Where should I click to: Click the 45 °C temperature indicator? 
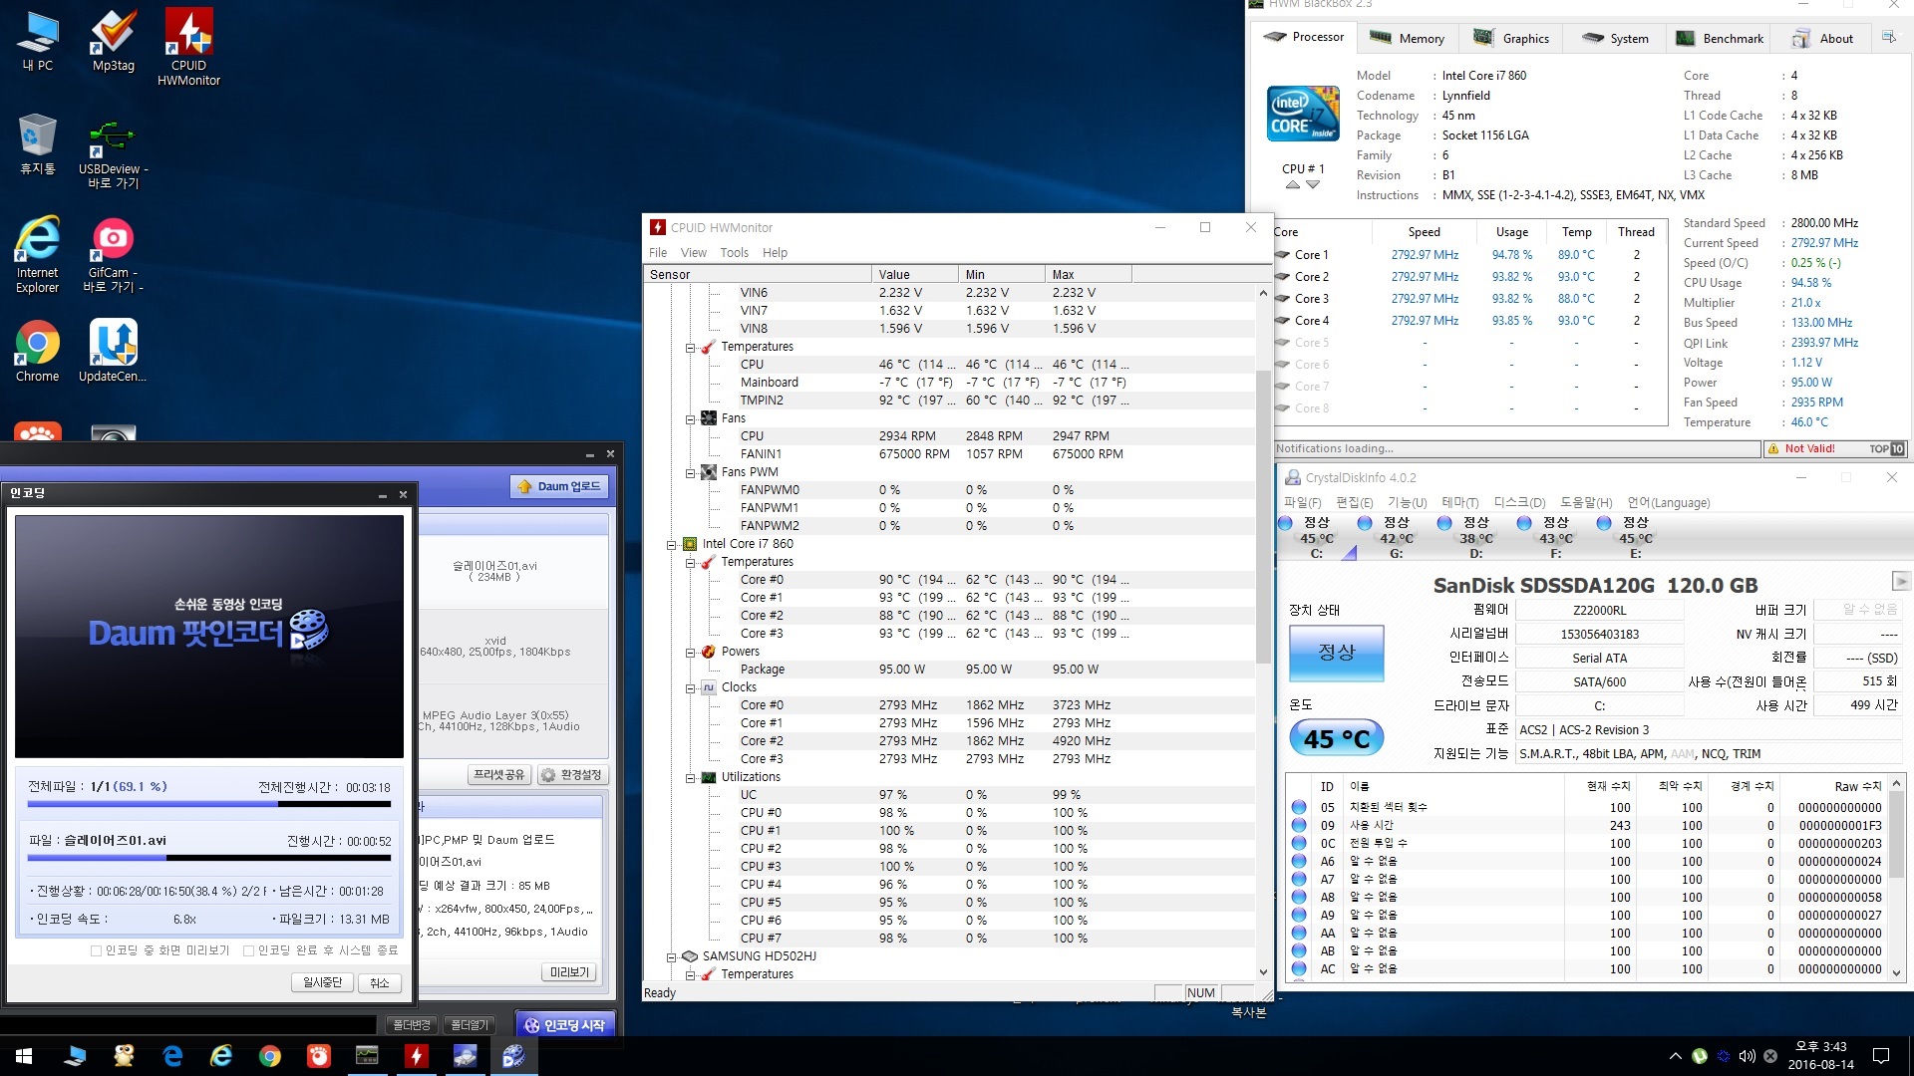pos(1337,738)
